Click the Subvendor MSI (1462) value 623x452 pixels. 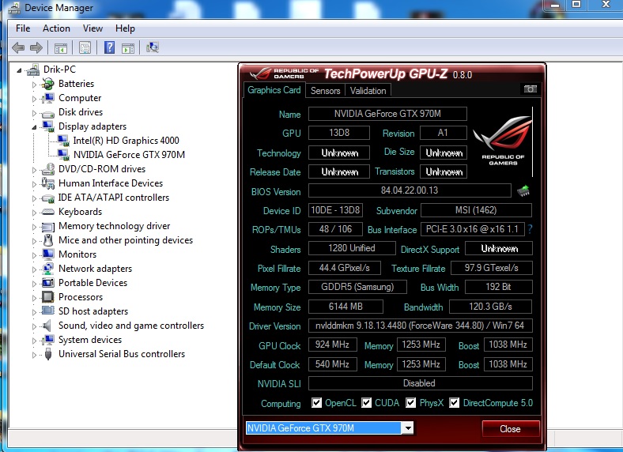[x=476, y=209]
